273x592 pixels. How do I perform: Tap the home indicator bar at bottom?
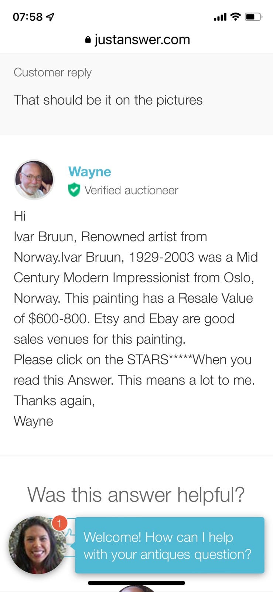point(136,583)
